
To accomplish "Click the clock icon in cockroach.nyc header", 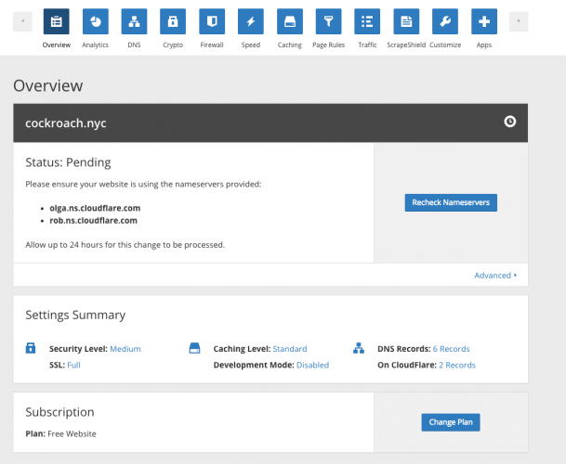I will (509, 122).
